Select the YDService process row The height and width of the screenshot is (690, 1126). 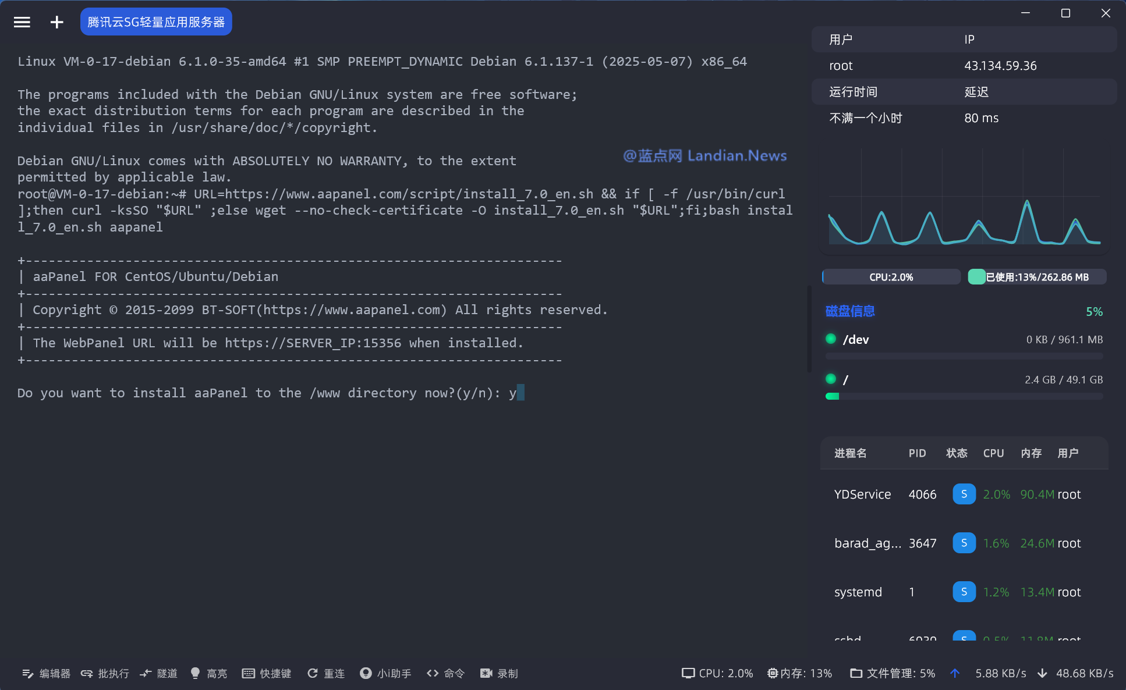(x=862, y=495)
